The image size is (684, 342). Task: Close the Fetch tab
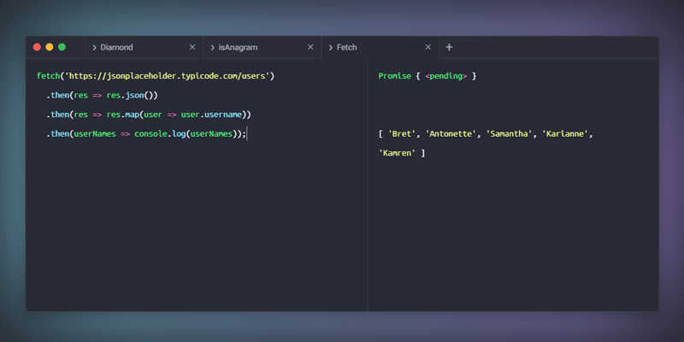click(x=428, y=48)
